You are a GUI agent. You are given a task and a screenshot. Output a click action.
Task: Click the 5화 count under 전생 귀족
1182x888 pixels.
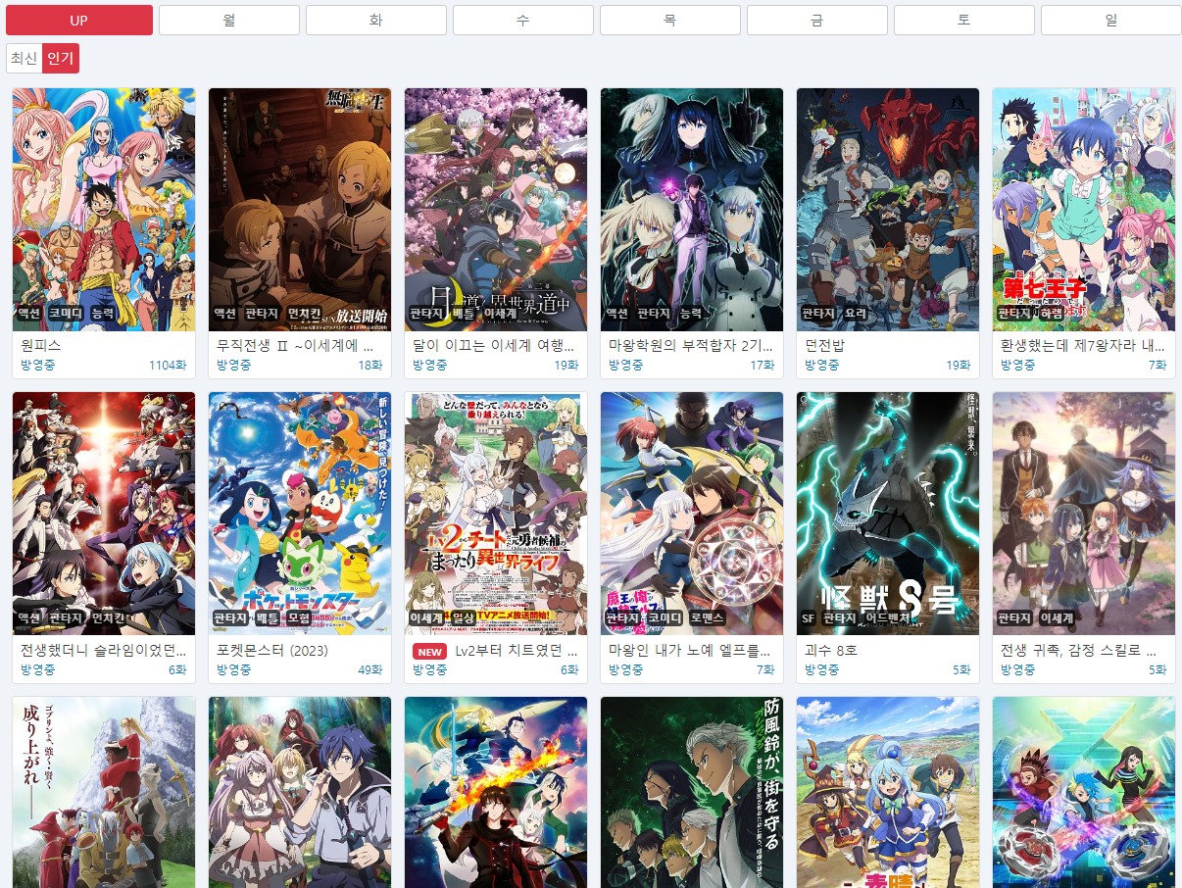[x=1157, y=668]
